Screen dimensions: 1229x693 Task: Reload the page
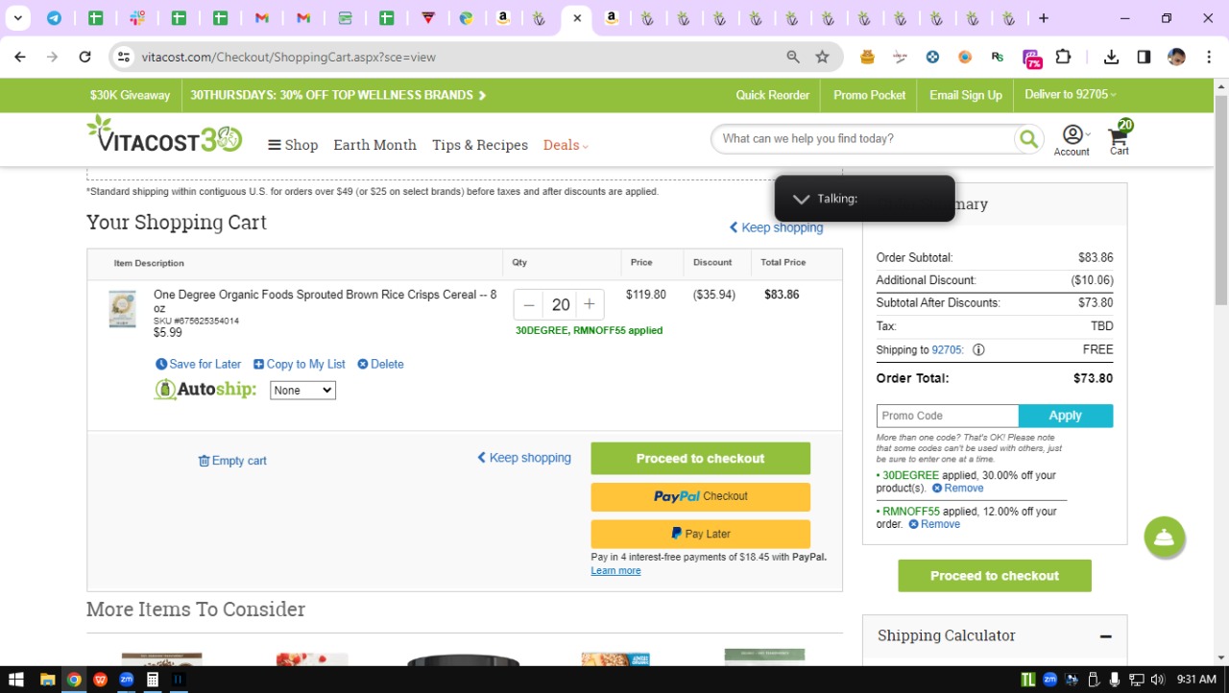(x=84, y=57)
